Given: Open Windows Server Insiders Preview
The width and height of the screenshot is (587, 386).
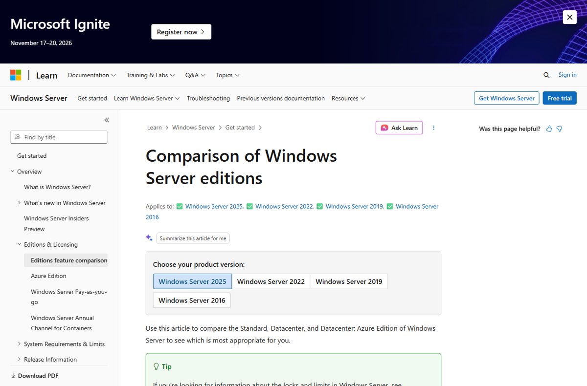Looking at the screenshot, I should (56, 224).
